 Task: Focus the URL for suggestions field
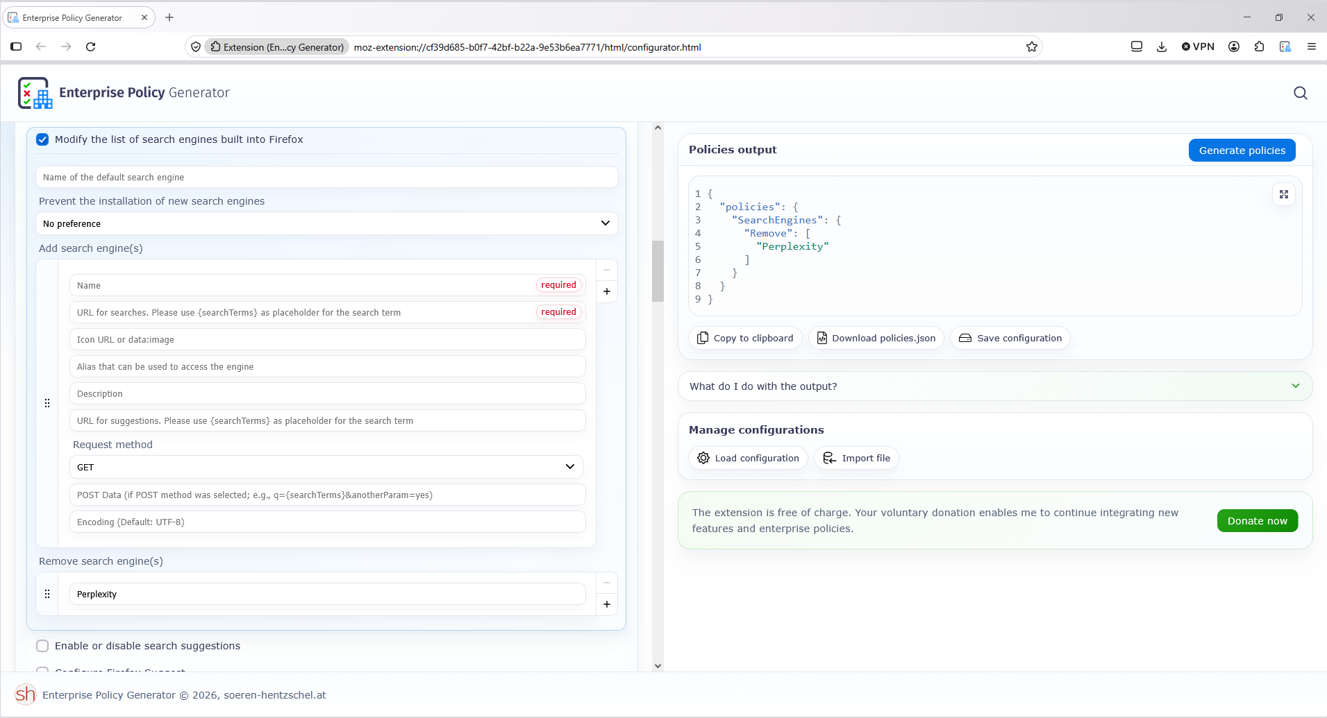pos(328,420)
